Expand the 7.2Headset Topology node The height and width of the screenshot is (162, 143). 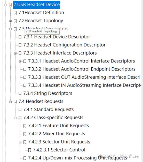10,21
